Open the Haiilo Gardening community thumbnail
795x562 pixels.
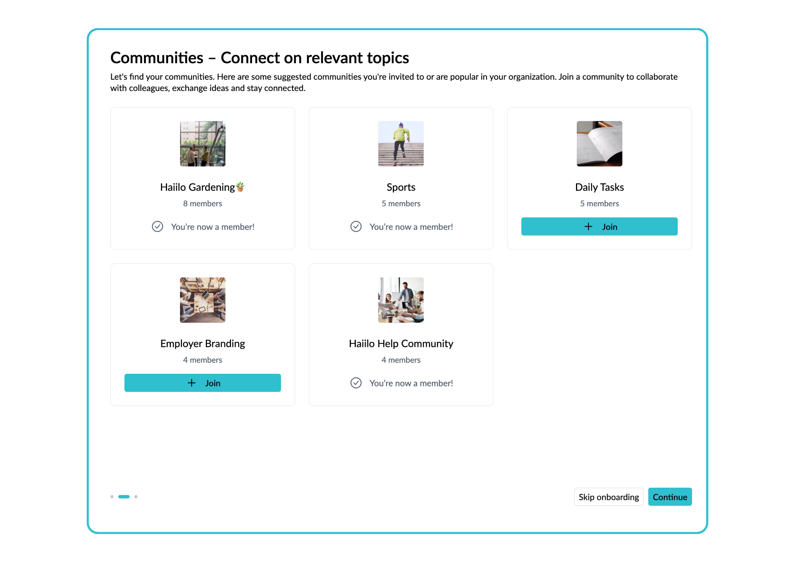coord(203,143)
